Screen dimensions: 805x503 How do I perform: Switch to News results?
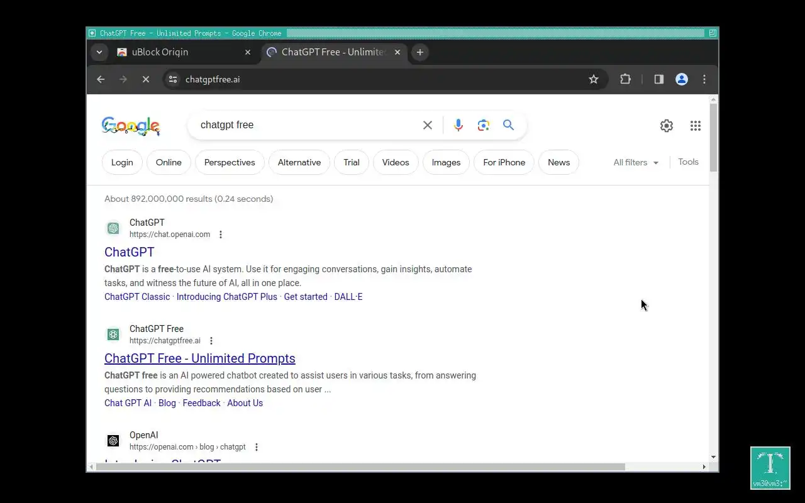pyautogui.click(x=558, y=162)
